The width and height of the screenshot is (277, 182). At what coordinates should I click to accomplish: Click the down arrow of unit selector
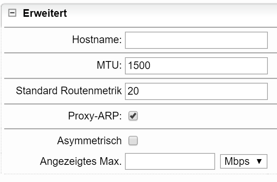click(x=259, y=162)
